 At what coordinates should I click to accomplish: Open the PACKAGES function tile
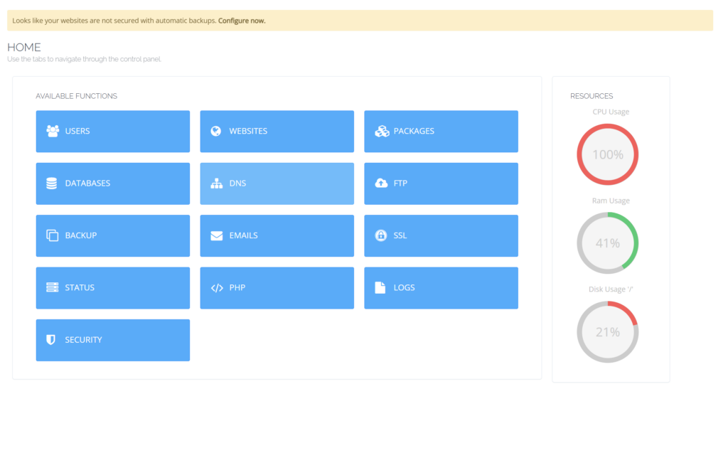[441, 132]
